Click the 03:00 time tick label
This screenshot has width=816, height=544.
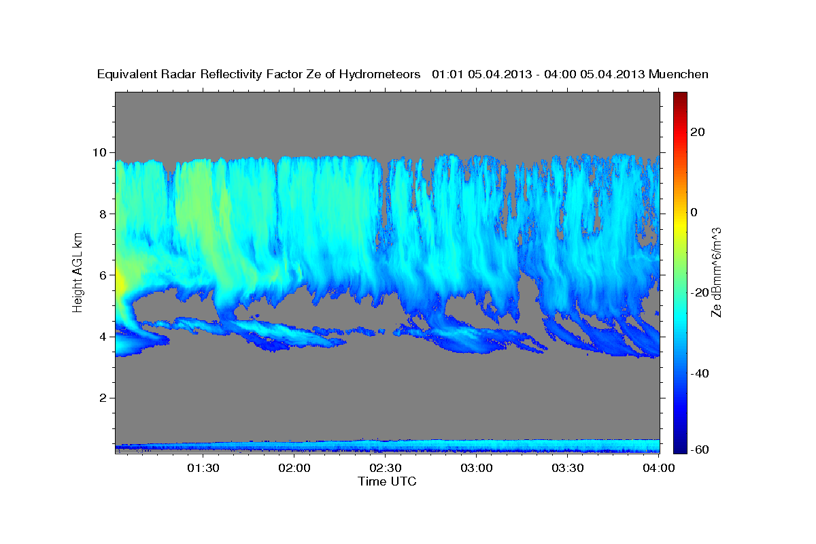[x=477, y=468]
